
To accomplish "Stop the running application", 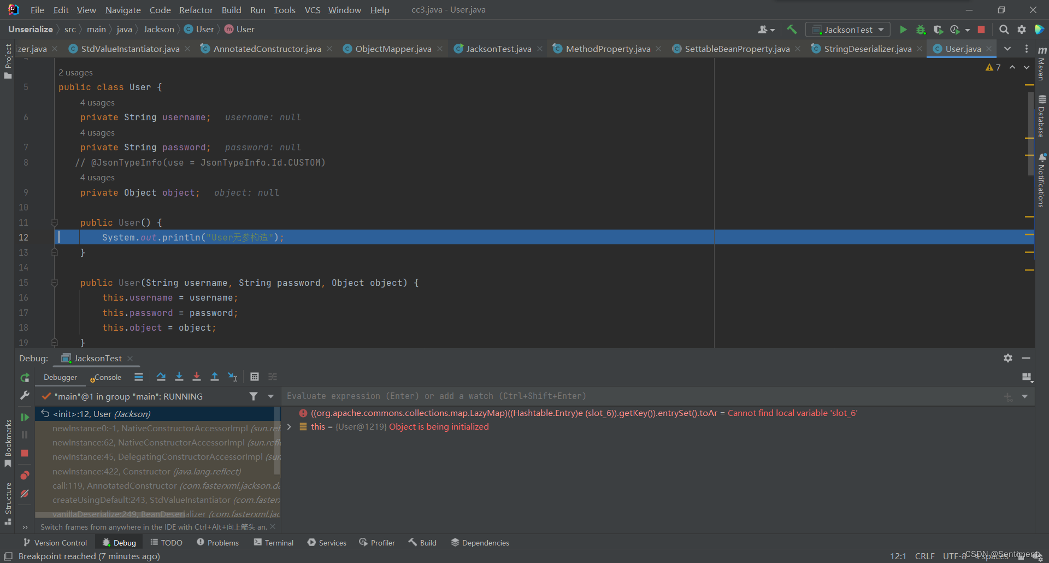I will [x=981, y=30].
